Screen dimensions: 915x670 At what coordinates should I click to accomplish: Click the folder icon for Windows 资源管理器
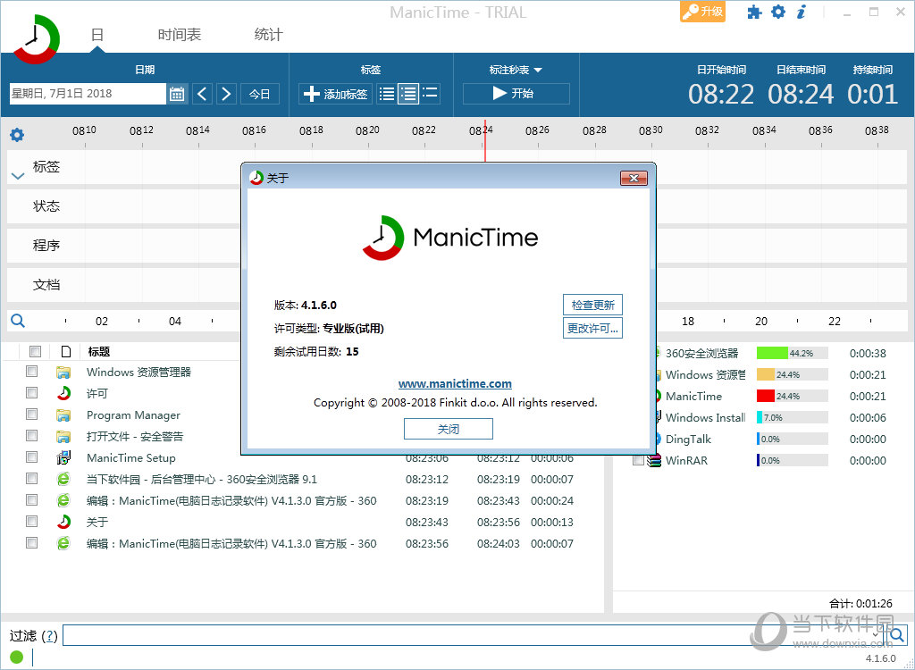click(63, 373)
